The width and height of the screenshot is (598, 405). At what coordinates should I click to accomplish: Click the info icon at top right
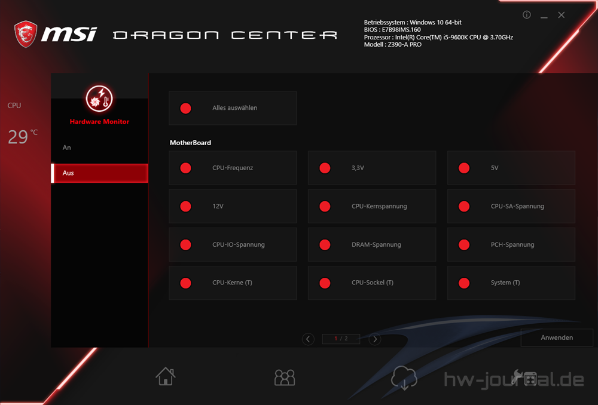527,15
